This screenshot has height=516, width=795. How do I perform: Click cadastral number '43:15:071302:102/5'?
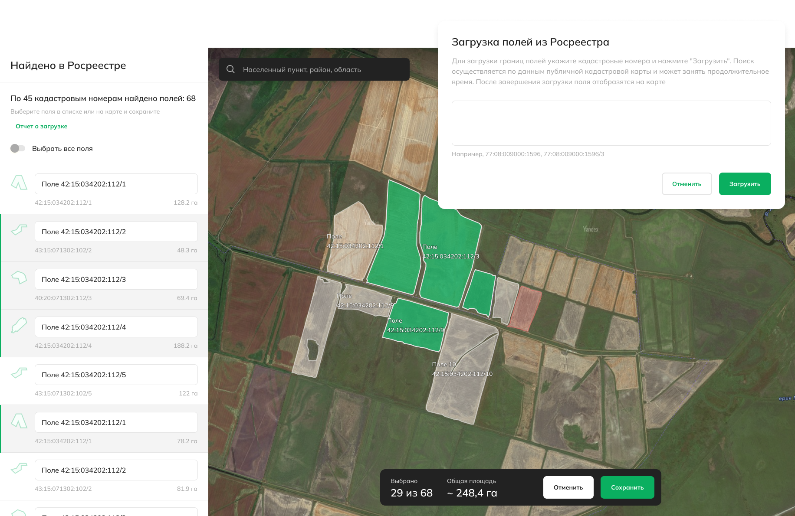[63, 393]
